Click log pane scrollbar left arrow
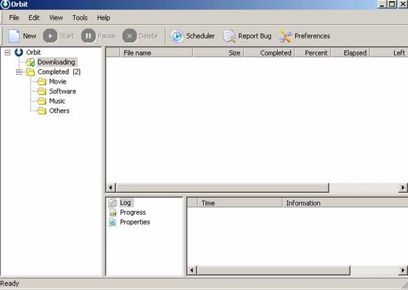The height and width of the screenshot is (290, 408). click(192, 270)
